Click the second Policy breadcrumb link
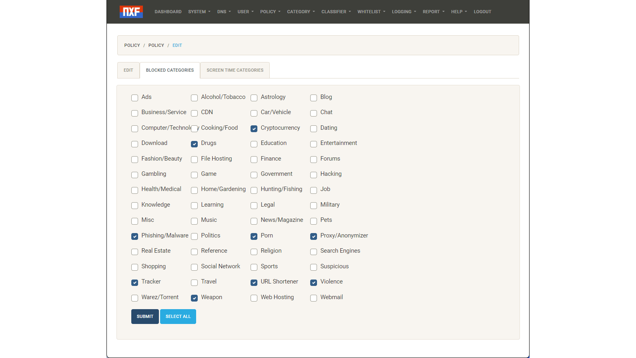This screenshot has height=358, width=636. pyautogui.click(x=156, y=45)
